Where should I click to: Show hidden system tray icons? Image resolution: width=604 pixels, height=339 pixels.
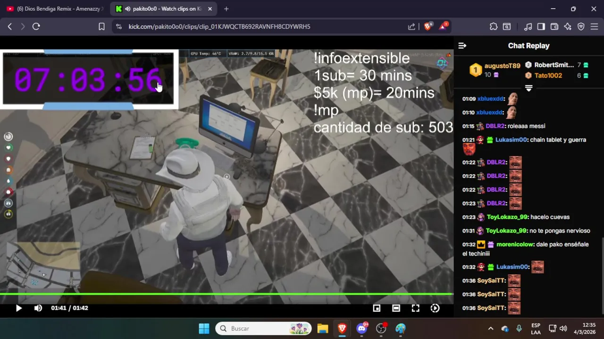coord(490,328)
